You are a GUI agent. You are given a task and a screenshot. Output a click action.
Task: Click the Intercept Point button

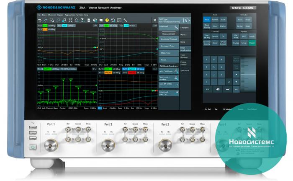[168, 46]
